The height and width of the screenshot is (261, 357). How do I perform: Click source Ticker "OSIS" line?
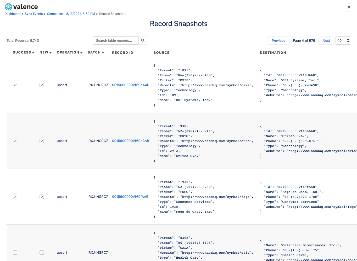[x=175, y=80]
